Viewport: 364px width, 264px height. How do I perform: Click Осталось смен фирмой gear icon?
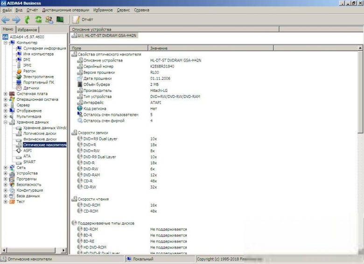80,121
